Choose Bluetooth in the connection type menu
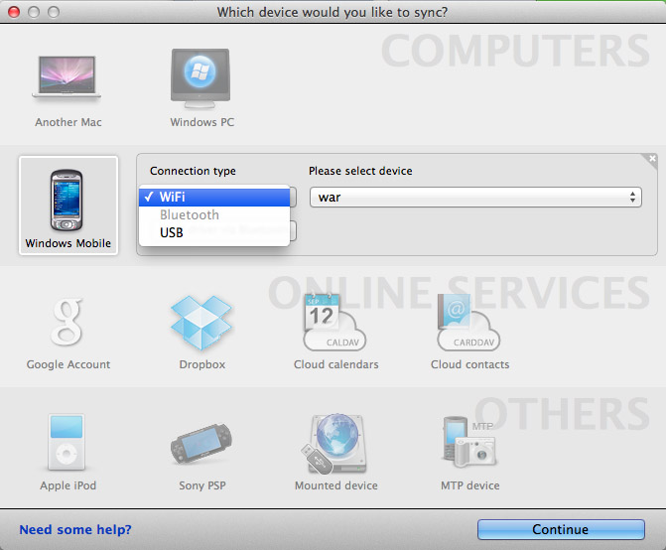The width and height of the screenshot is (666, 550). (214, 214)
